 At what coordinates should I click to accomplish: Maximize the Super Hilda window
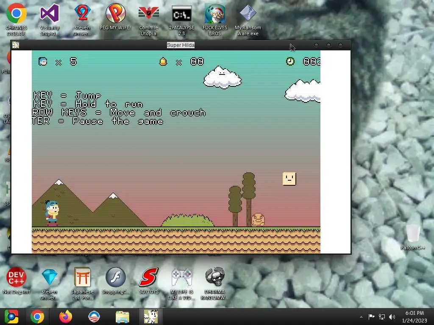328,45
